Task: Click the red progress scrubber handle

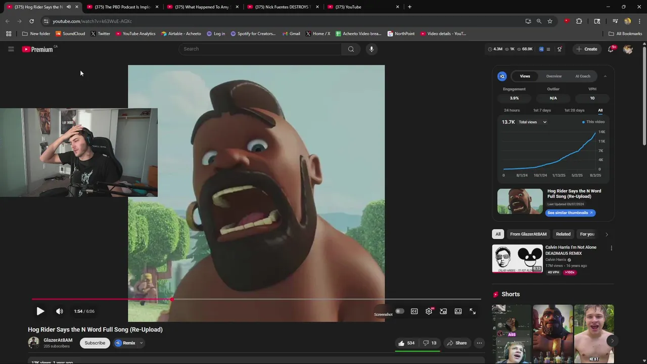Action: click(172, 299)
